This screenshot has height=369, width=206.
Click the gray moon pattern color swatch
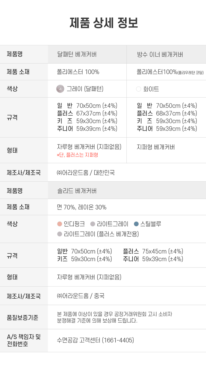click(60, 89)
